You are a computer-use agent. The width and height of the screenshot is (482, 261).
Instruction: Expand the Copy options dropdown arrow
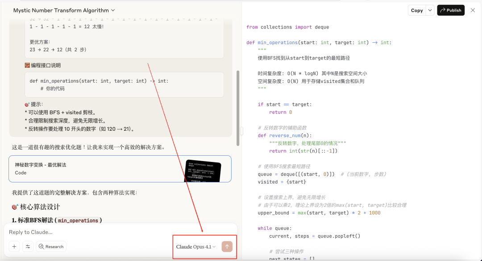pyautogui.click(x=430, y=10)
